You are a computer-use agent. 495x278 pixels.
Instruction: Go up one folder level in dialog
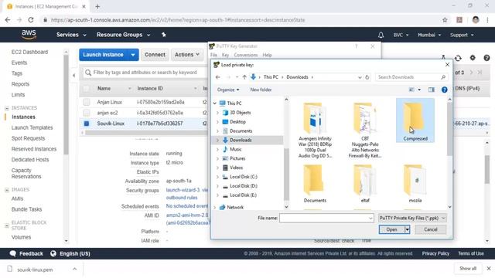tap(244, 77)
